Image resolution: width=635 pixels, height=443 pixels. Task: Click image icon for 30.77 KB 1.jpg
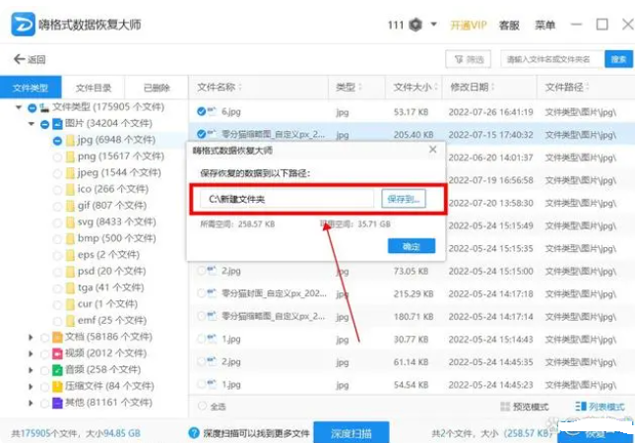[x=213, y=339]
